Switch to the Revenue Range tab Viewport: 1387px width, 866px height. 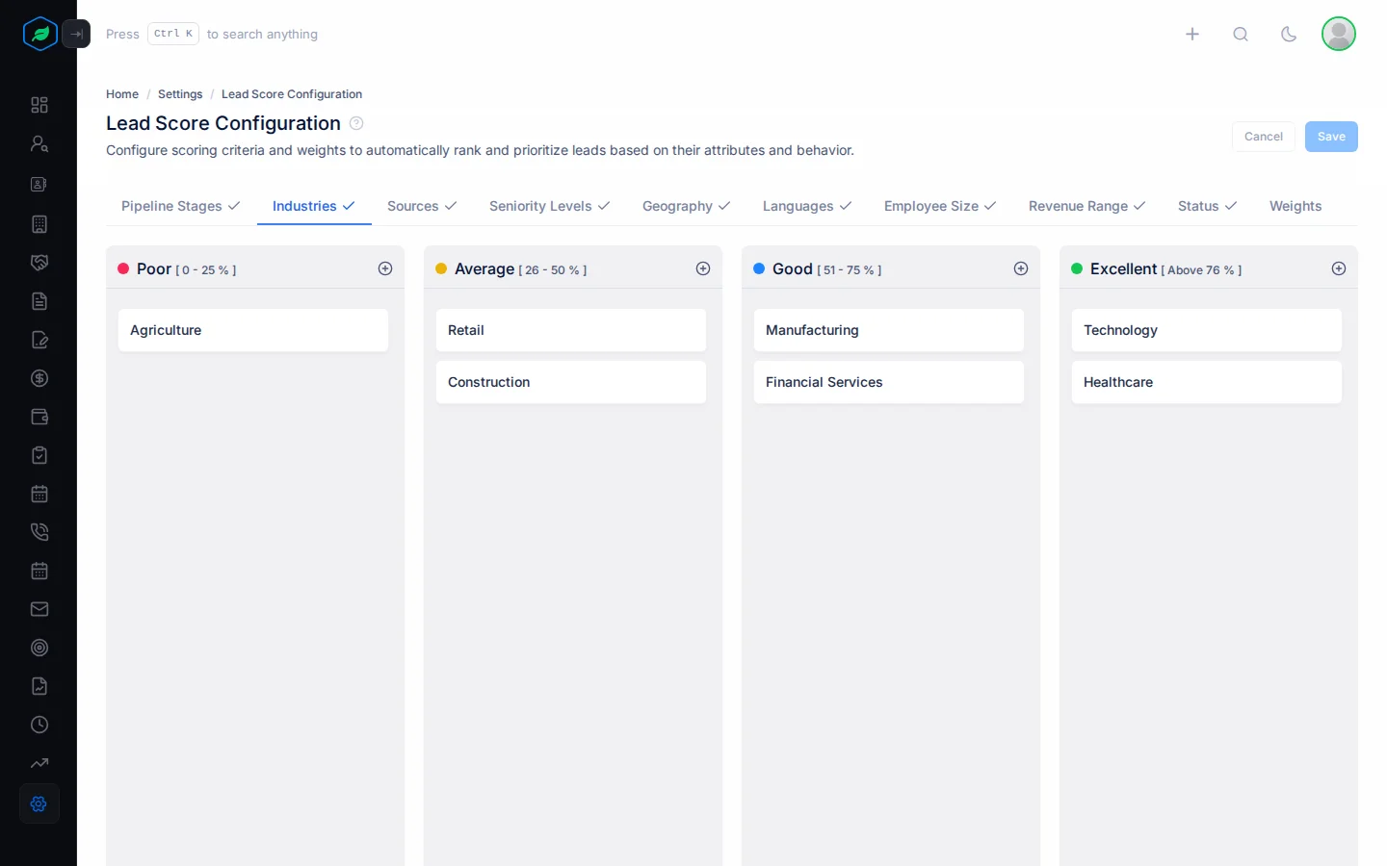1087,206
